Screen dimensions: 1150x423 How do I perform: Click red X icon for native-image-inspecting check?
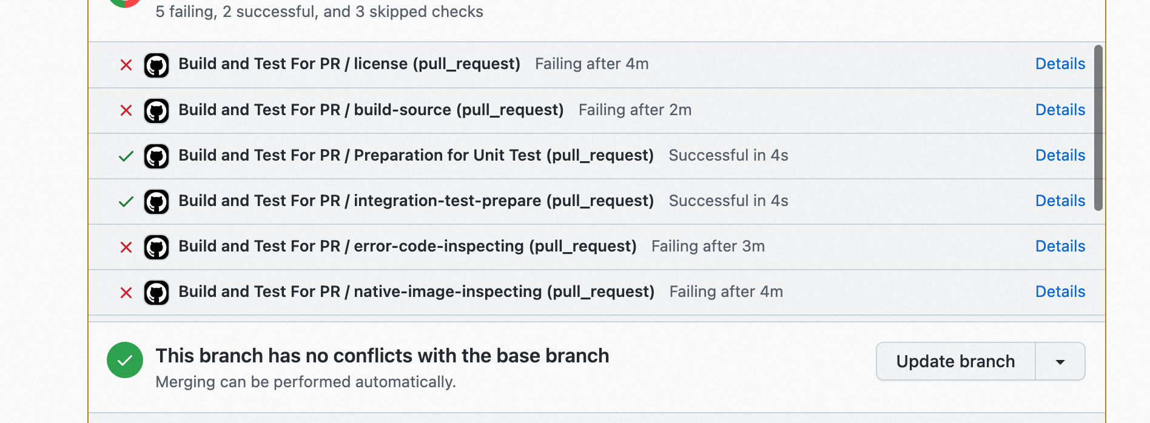pyautogui.click(x=126, y=293)
